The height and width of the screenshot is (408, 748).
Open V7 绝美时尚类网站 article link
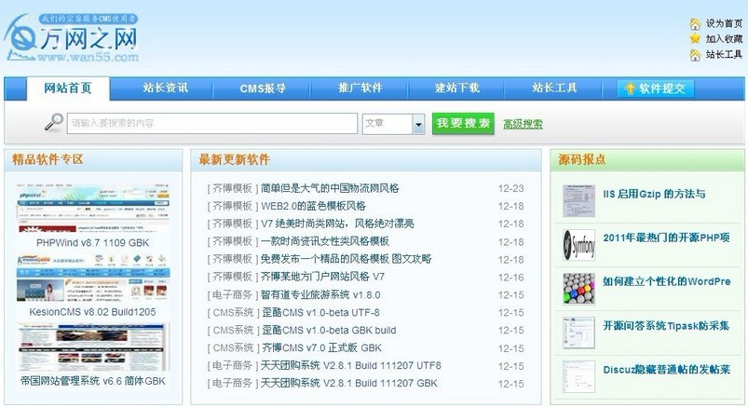click(x=338, y=224)
